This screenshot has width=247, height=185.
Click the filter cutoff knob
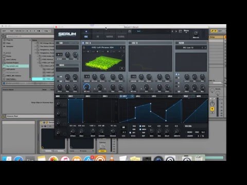(x=187, y=77)
